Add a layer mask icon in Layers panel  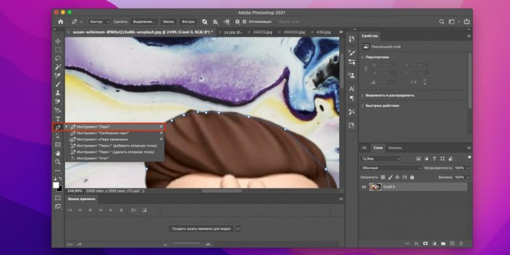tap(425, 244)
